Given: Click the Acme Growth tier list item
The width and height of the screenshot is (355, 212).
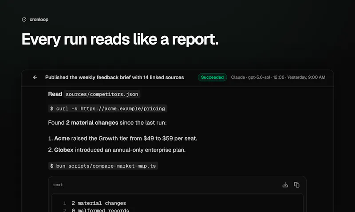Looking at the screenshot, I should pyautogui.click(x=123, y=139).
